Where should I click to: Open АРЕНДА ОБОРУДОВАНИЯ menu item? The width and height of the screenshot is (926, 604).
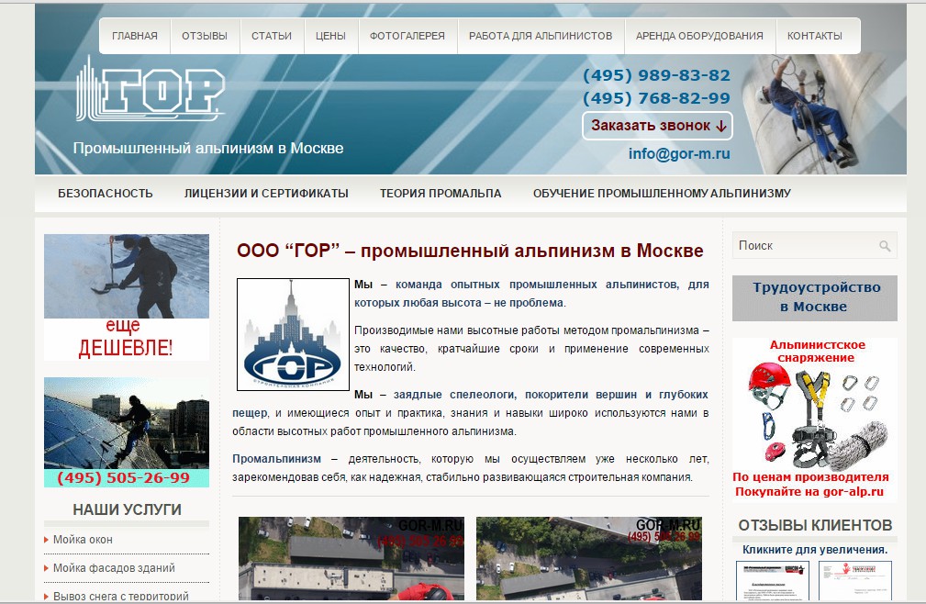[x=699, y=36]
